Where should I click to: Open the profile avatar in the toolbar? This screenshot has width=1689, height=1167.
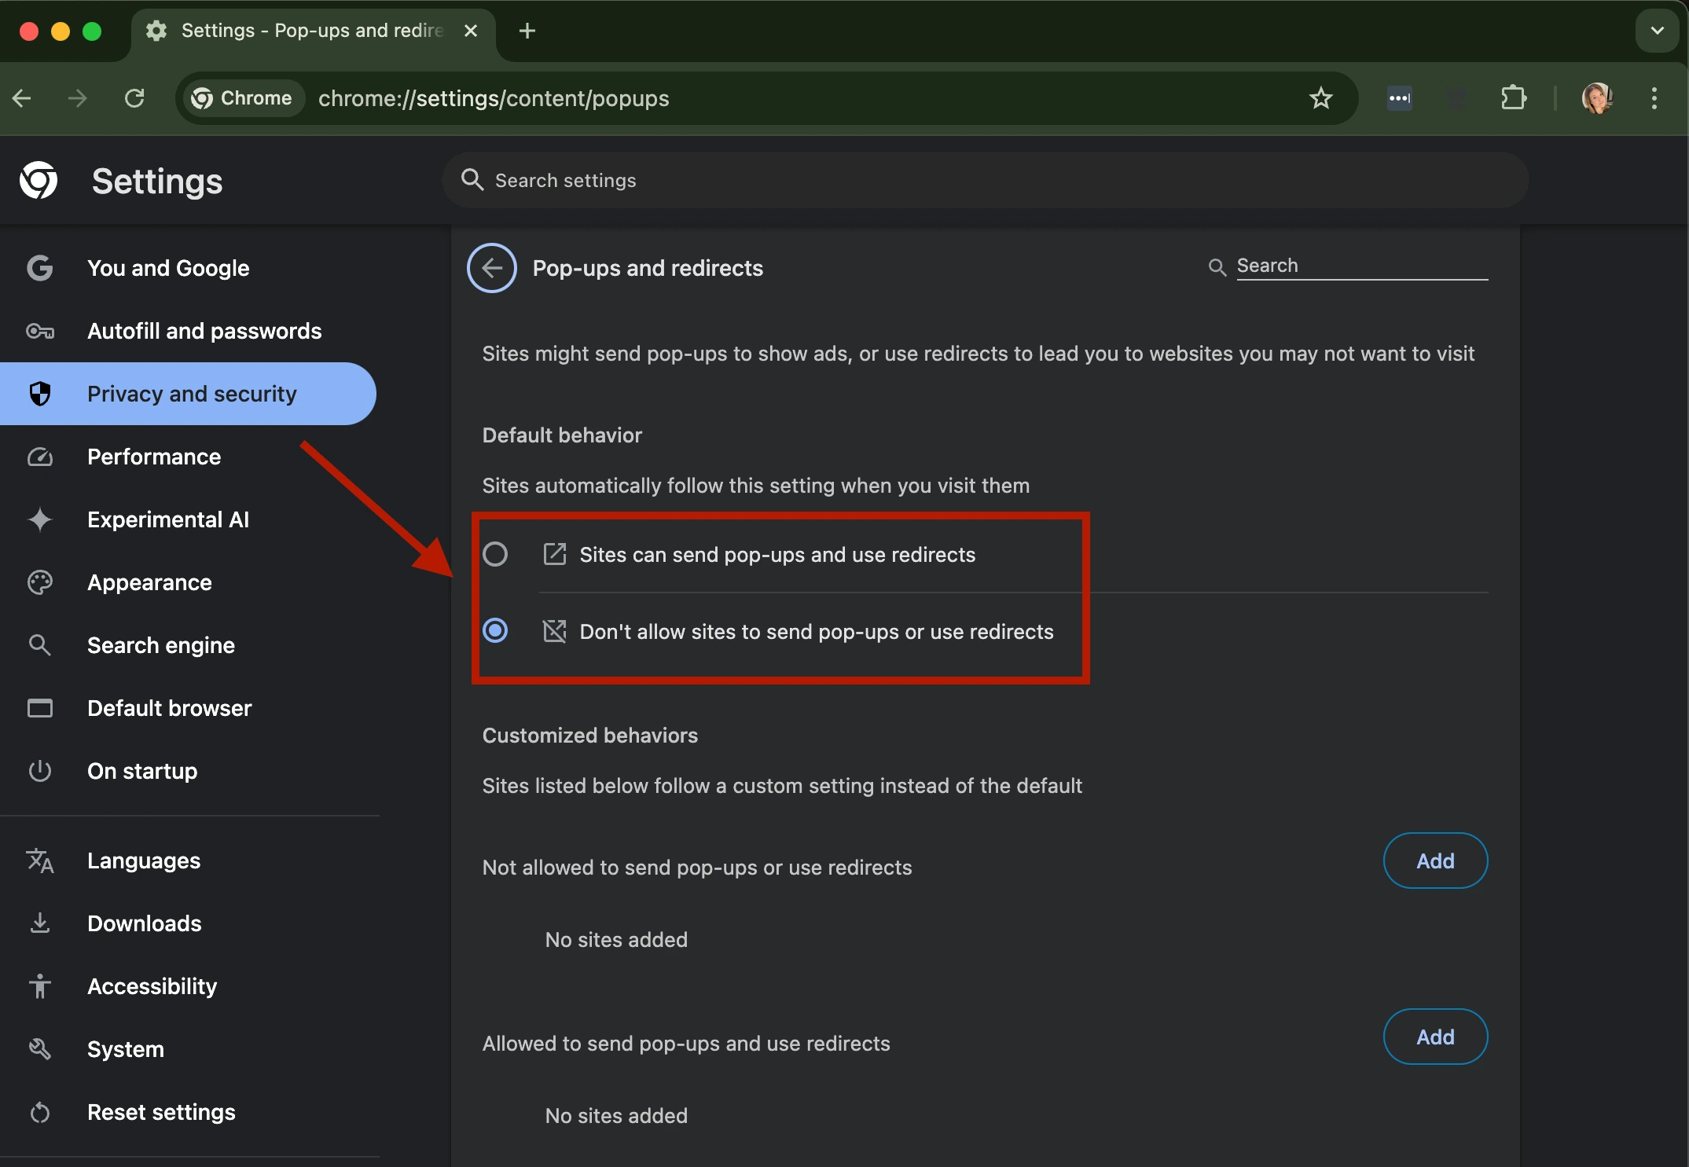(x=1598, y=98)
